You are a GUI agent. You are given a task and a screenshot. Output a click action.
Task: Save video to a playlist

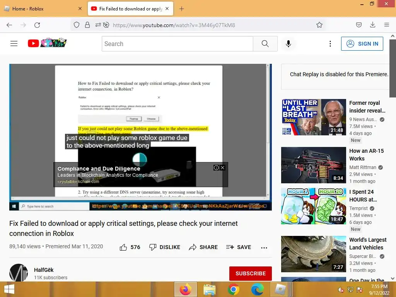click(x=238, y=247)
